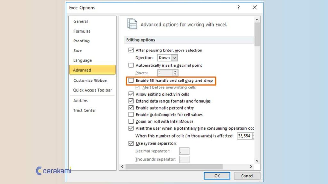Dismiss the dialog via Cancel
Screen dimensions: 328x184
(x=247, y=175)
